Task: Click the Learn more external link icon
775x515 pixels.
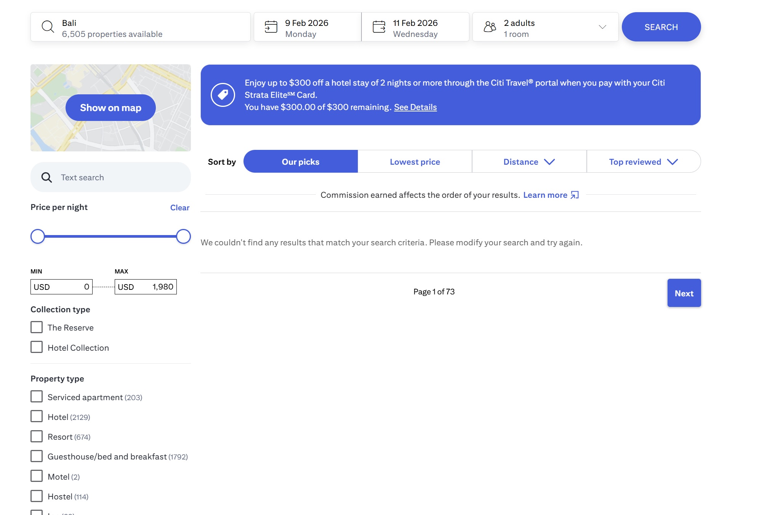Action: tap(575, 195)
